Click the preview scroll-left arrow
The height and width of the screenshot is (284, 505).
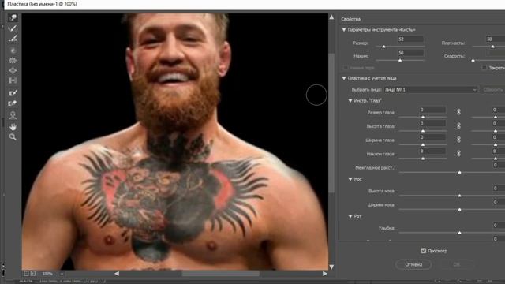[x=117, y=274]
